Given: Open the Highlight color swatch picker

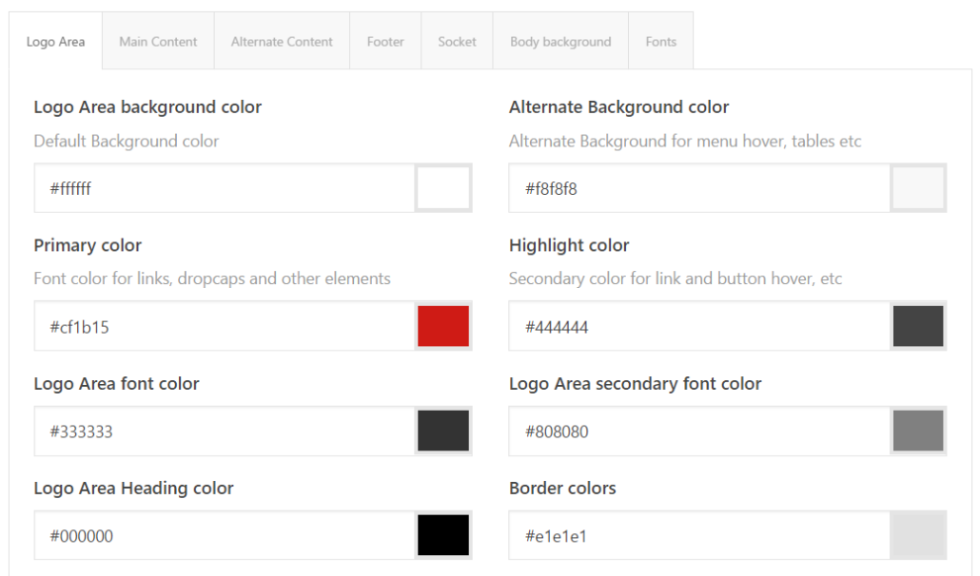Looking at the screenshot, I should coord(917,325).
